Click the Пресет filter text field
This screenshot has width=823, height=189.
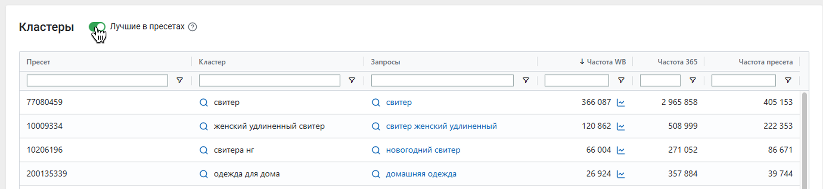pos(97,80)
